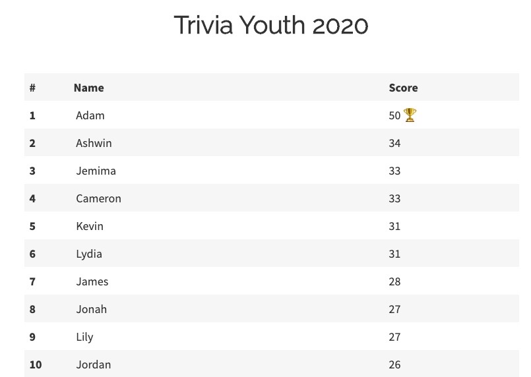
Task: Click the gold trophy icon beside score 50
Action: click(410, 115)
